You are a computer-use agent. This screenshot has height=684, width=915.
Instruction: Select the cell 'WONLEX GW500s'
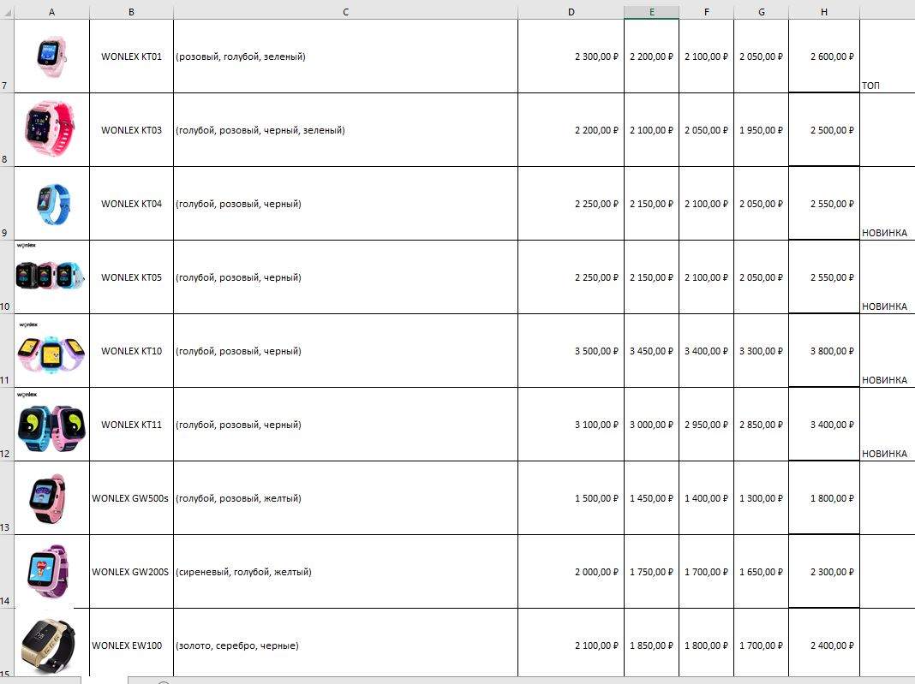[131, 498]
